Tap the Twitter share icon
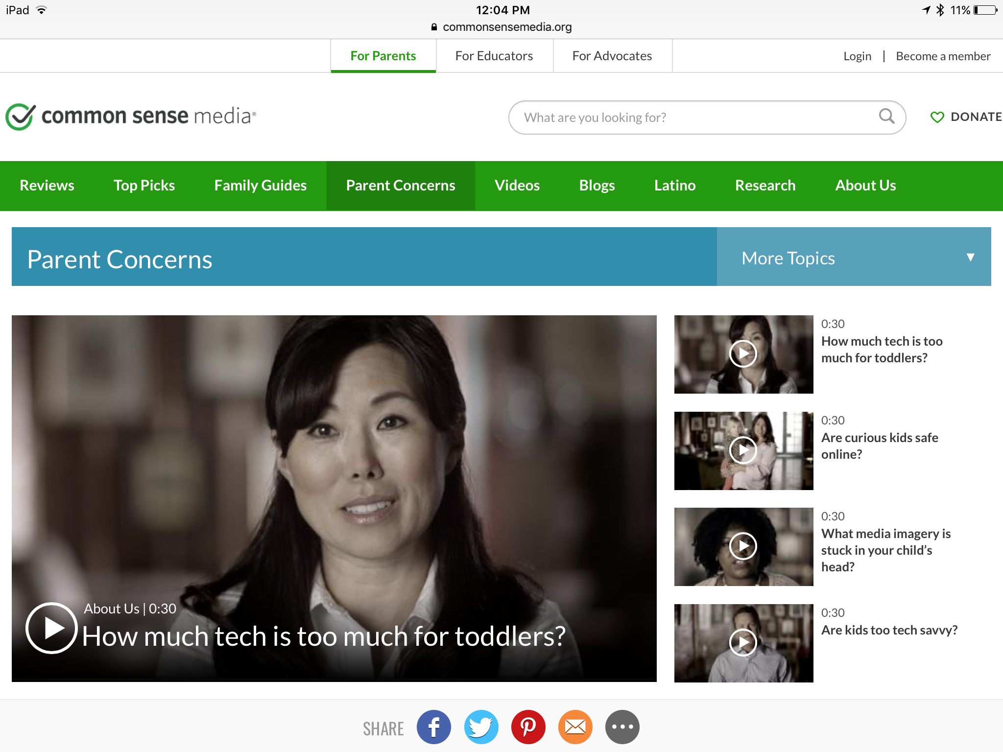 (481, 727)
